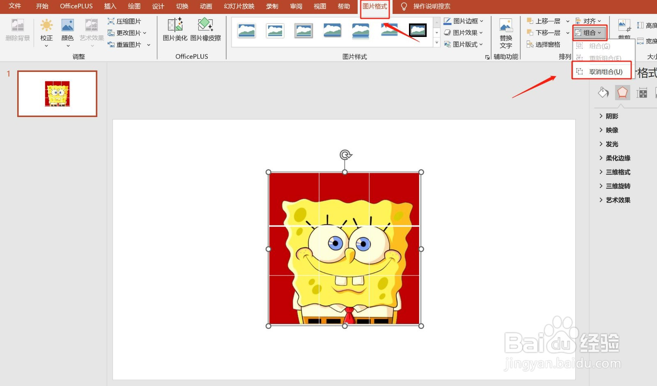Switch to the Record (录制) tab
657x386 pixels.
pyautogui.click(x=272, y=6)
